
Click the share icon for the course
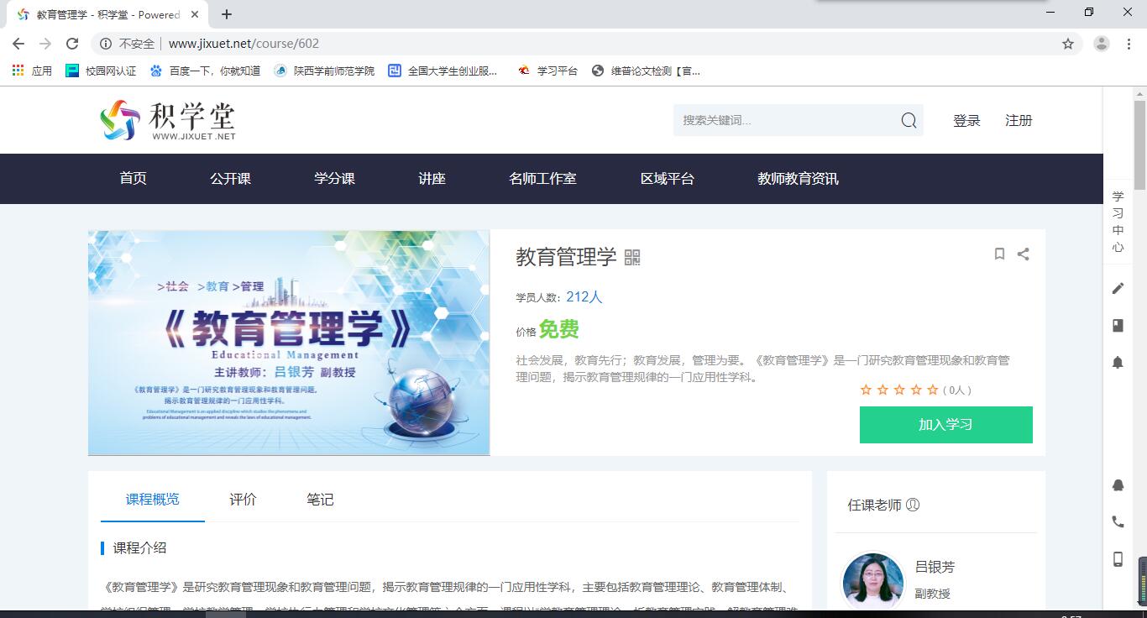point(1023,254)
